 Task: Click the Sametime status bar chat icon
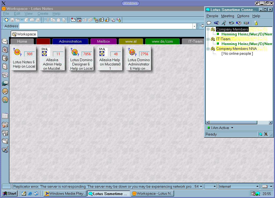point(260,134)
